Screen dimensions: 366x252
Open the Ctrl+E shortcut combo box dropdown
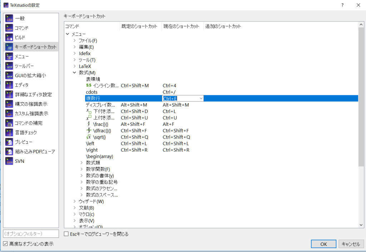click(201, 98)
